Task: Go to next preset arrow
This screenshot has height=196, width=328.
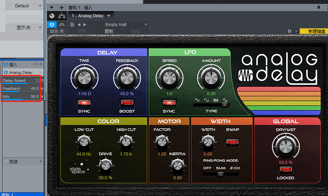Action: pyautogui.click(x=85, y=24)
